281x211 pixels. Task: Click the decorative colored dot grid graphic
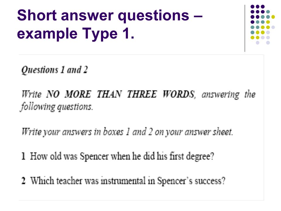pos(263,25)
